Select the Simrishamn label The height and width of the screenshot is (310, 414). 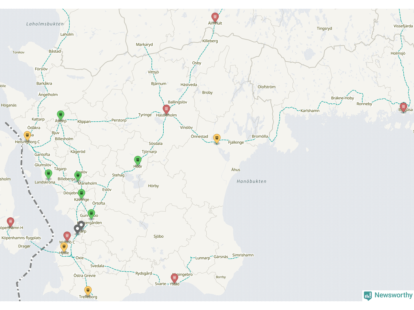[x=243, y=255]
